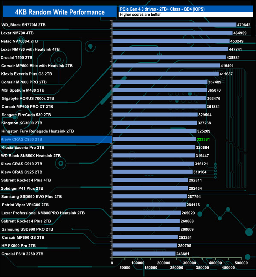This screenshot has width=256, height=277.
Task: Click the 250000 axis tick label
Action: [x=176, y=268]
